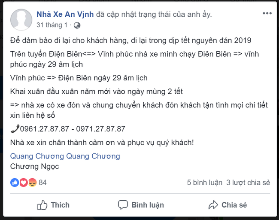Click the Angry face reaction icon
Image resolution: width=279 pixels, height=220 pixels.
tap(32, 183)
